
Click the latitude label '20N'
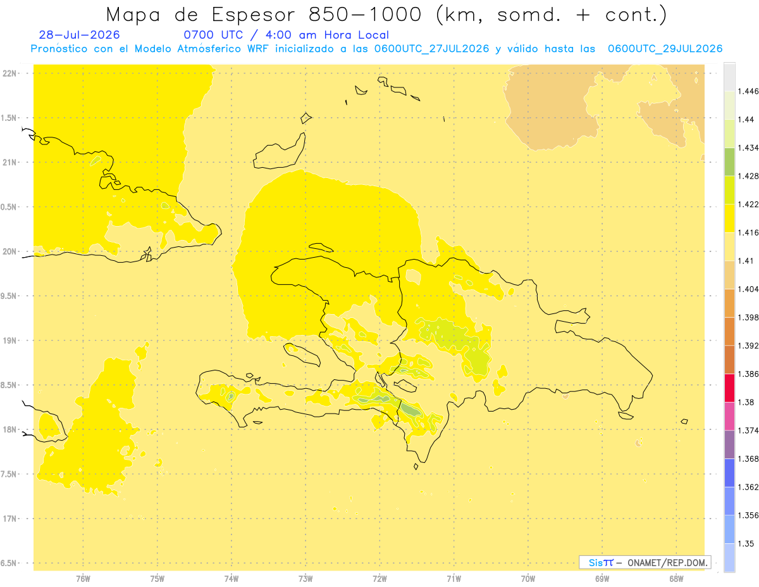tap(10, 251)
